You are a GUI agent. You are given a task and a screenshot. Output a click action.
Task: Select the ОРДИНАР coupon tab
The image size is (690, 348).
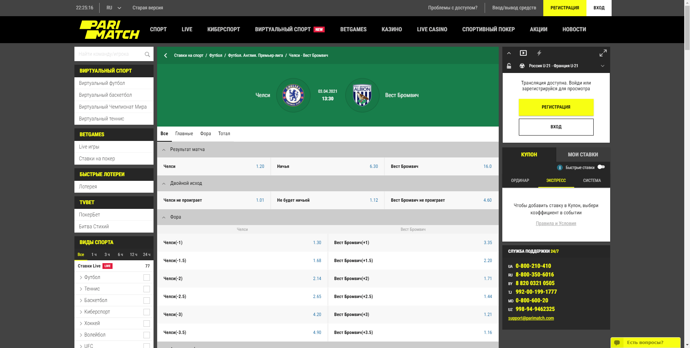click(x=520, y=180)
